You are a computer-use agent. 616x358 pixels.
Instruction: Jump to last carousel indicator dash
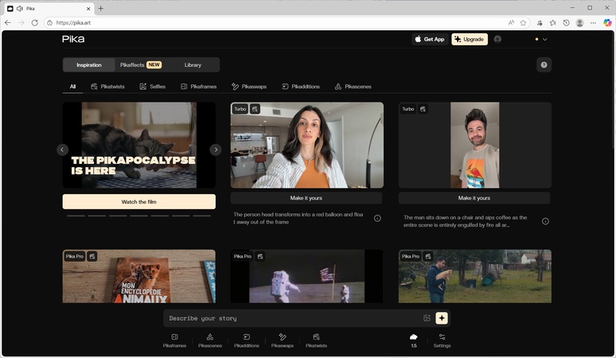click(x=202, y=216)
